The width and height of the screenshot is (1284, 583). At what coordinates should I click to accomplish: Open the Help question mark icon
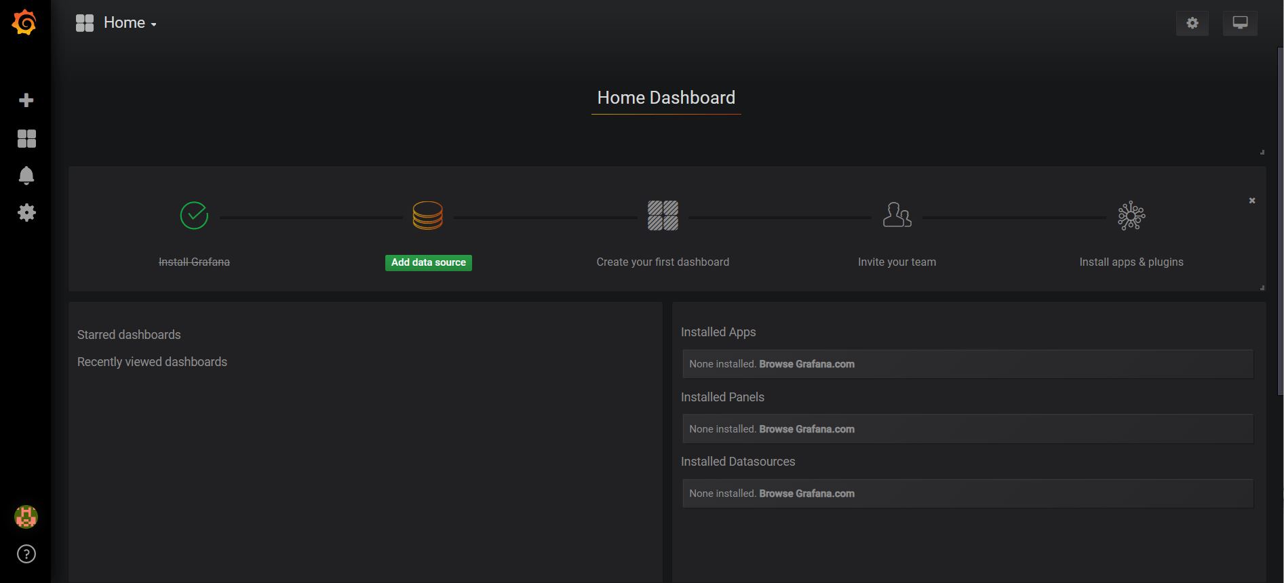tap(26, 555)
